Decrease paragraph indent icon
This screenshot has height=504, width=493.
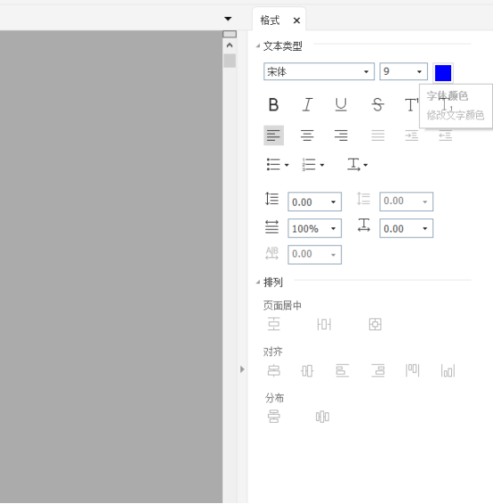[446, 135]
